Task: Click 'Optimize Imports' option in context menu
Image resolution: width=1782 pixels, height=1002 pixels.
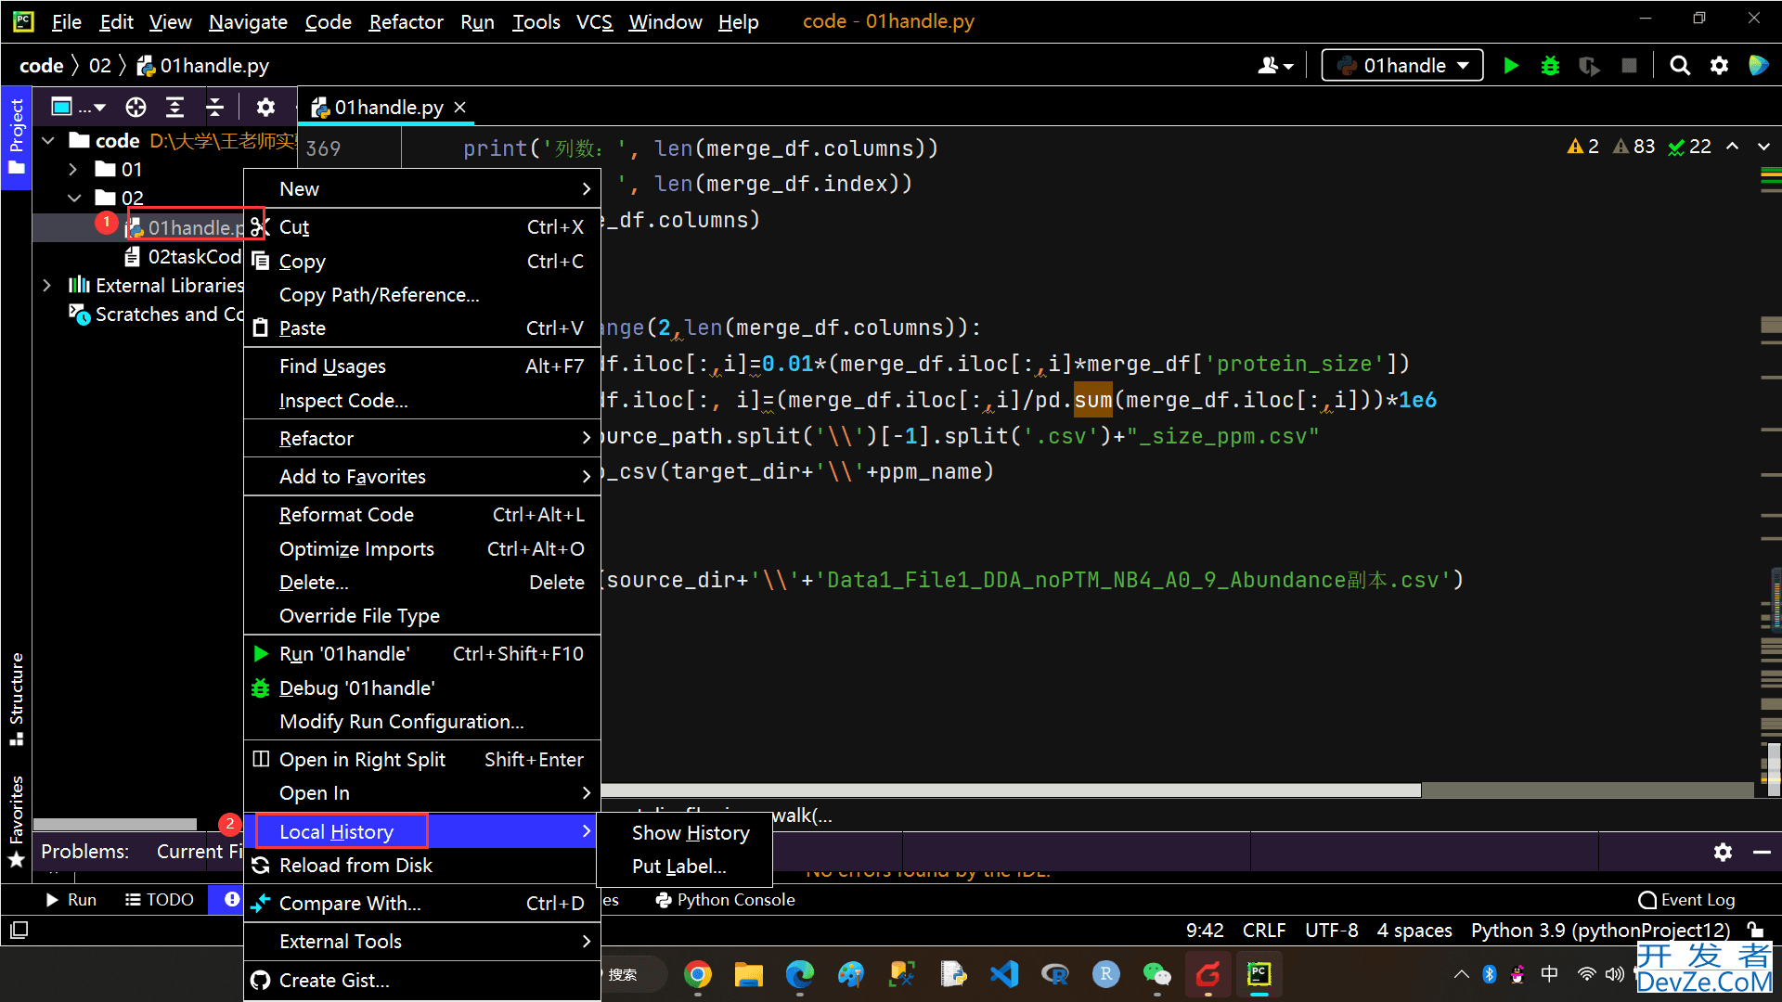Action: click(x=356, y=548)
